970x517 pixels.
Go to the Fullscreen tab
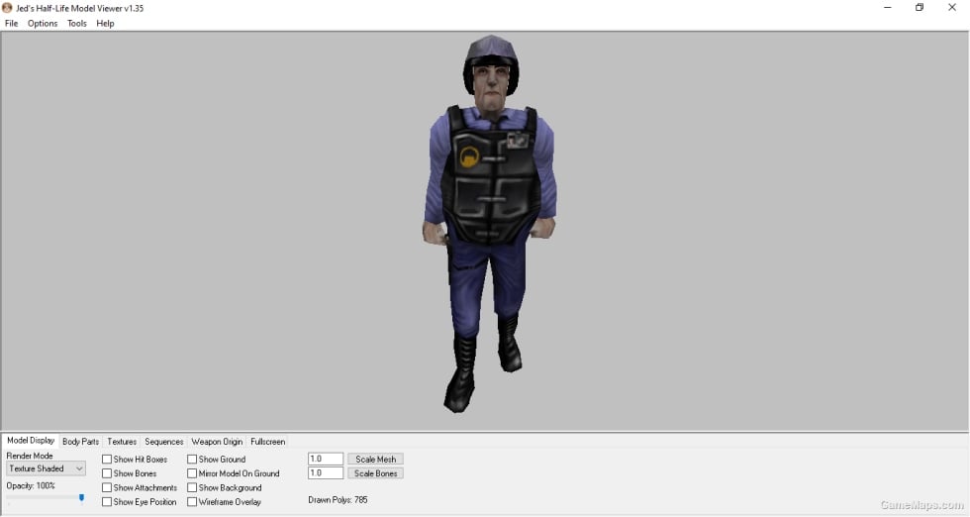(268, 442)
